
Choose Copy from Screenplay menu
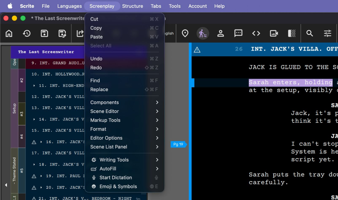[124, 28]
